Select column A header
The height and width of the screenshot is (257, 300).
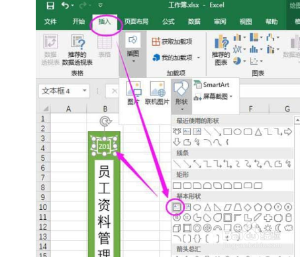pyautogui.click(x=68, y=109)
